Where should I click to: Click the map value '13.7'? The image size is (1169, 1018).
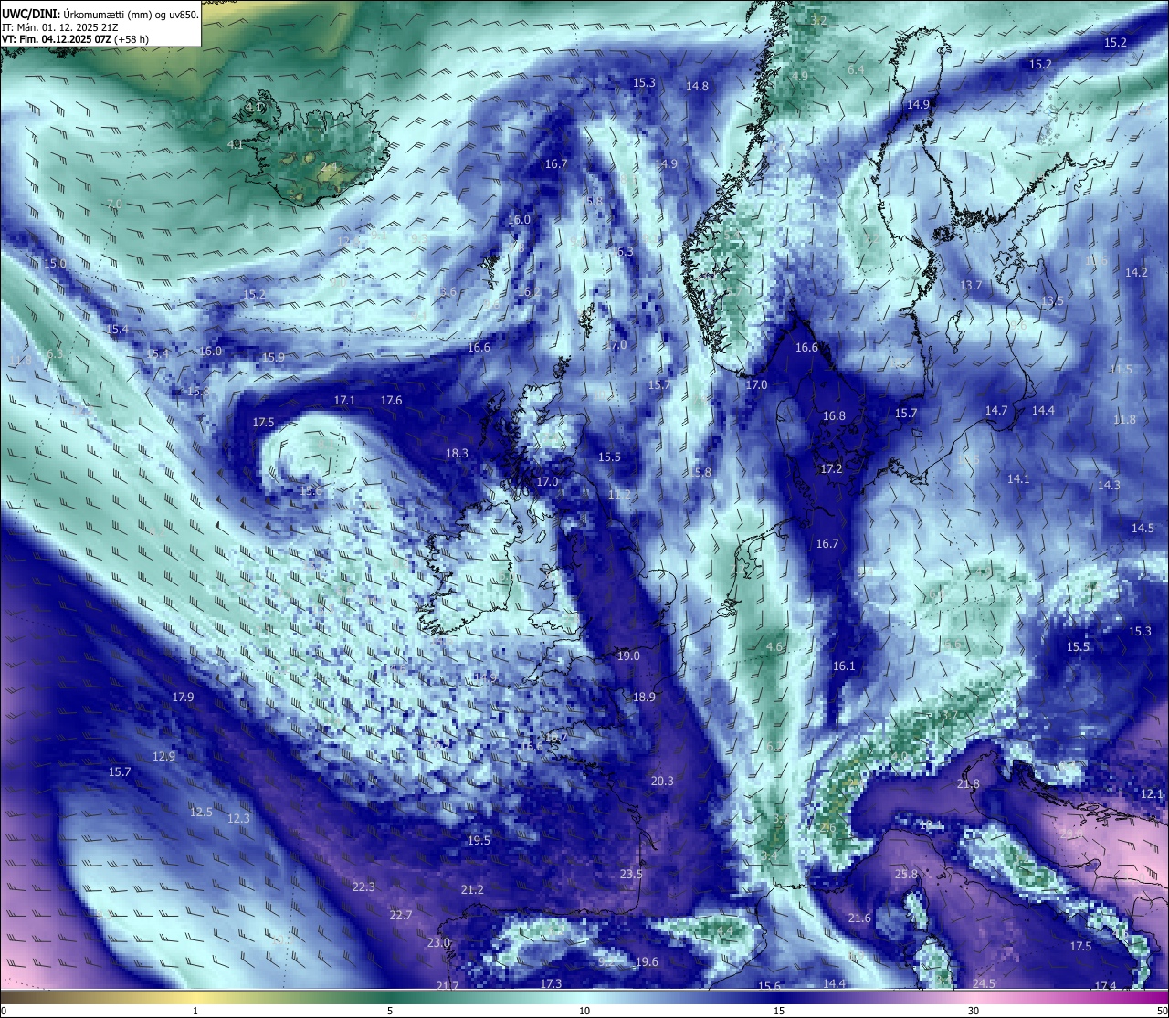[971, 285]
